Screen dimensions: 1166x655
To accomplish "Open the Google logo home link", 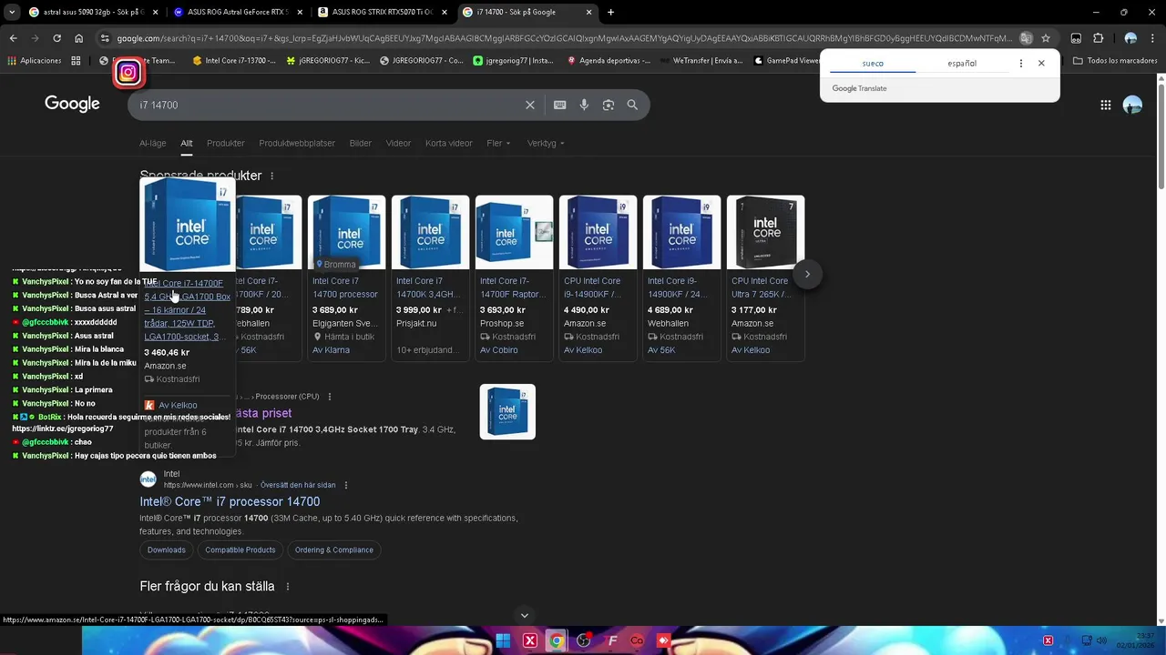I will 72,104.
